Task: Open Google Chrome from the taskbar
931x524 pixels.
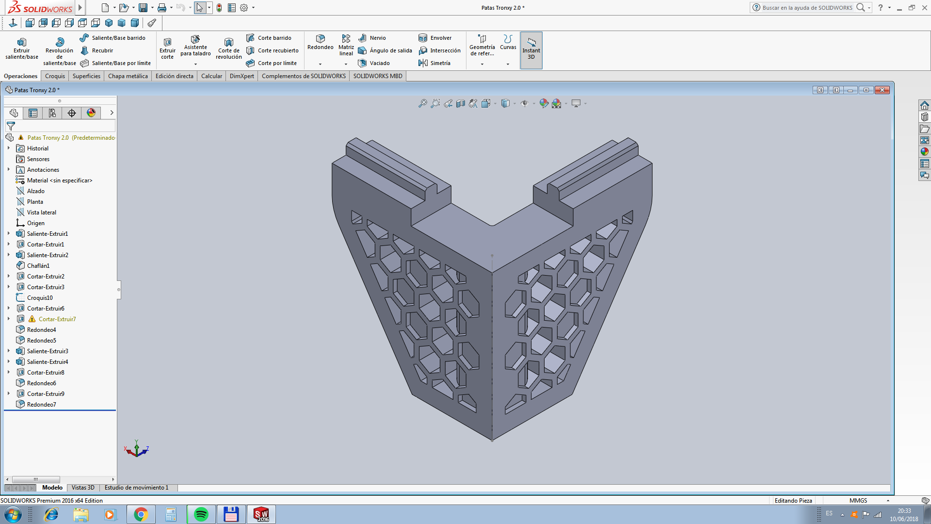Action: point(141,514)
